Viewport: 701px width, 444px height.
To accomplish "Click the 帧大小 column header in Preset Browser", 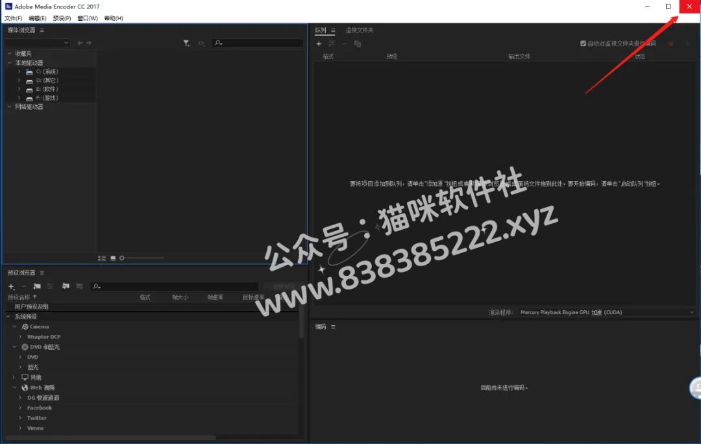I will point(180,297).
